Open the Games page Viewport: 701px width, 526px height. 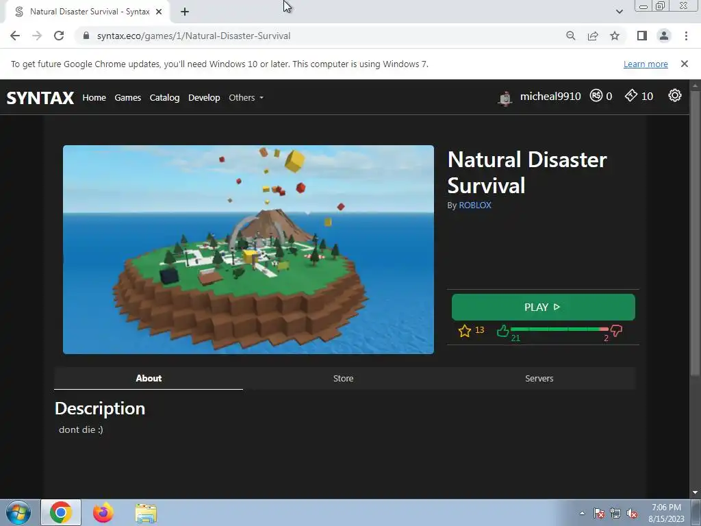[128, 97]
